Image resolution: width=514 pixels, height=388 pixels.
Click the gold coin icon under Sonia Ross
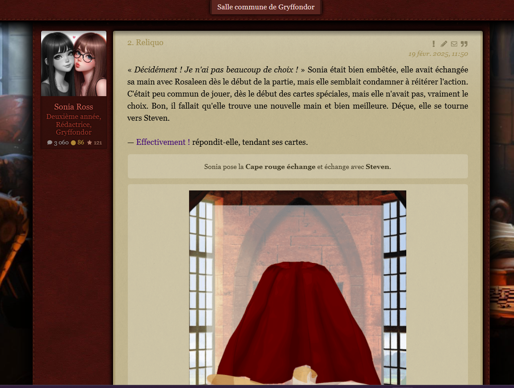coord(73,143)
